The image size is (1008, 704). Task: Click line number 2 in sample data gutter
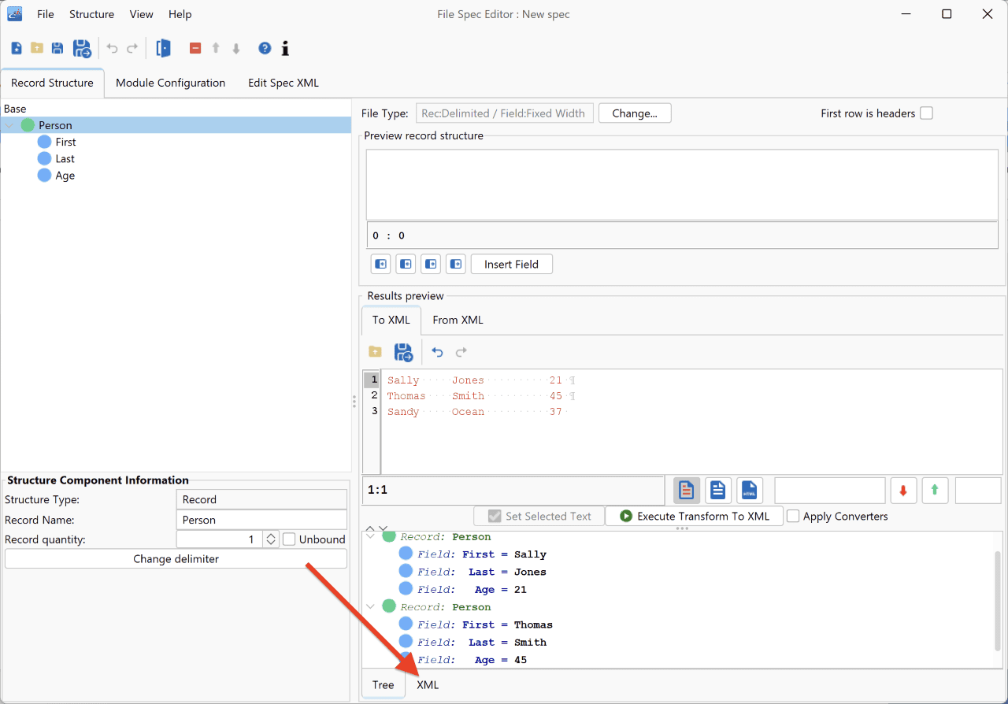pos(374,395)
